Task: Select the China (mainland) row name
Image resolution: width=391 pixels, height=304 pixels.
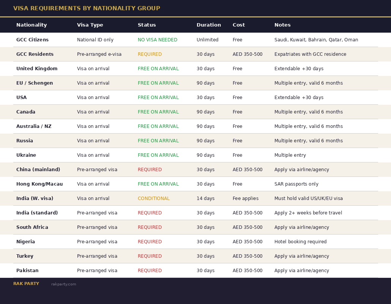Action: [38, 170]
